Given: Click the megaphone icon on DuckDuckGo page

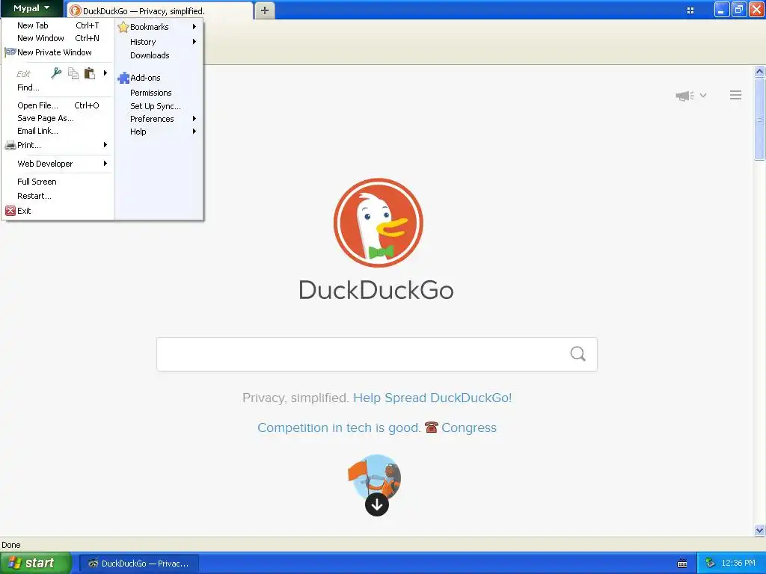Looking at the screenshot, I should (684, 96).
